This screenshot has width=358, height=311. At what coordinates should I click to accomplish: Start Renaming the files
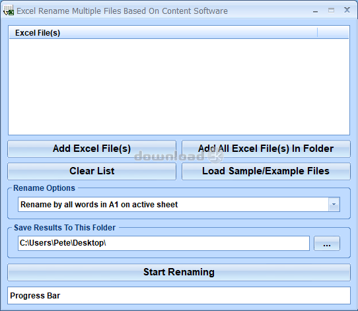[179, 272]
